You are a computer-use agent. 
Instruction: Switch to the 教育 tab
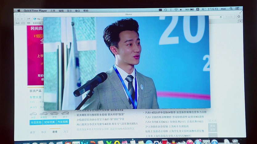coord(55,132)
